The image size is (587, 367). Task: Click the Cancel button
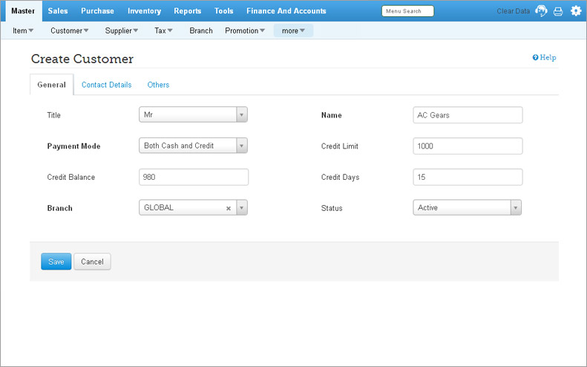(92, 262)
